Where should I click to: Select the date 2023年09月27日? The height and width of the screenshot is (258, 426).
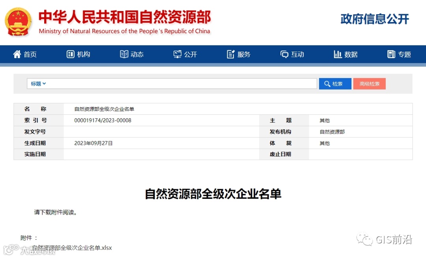93,143
